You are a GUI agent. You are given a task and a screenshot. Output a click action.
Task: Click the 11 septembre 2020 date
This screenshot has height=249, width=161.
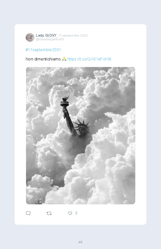(x=73, y=35)
